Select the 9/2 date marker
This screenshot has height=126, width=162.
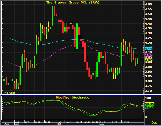(x=17, y=122)
